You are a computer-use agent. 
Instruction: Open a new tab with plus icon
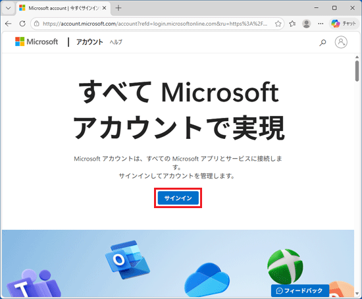coord(118,8)
